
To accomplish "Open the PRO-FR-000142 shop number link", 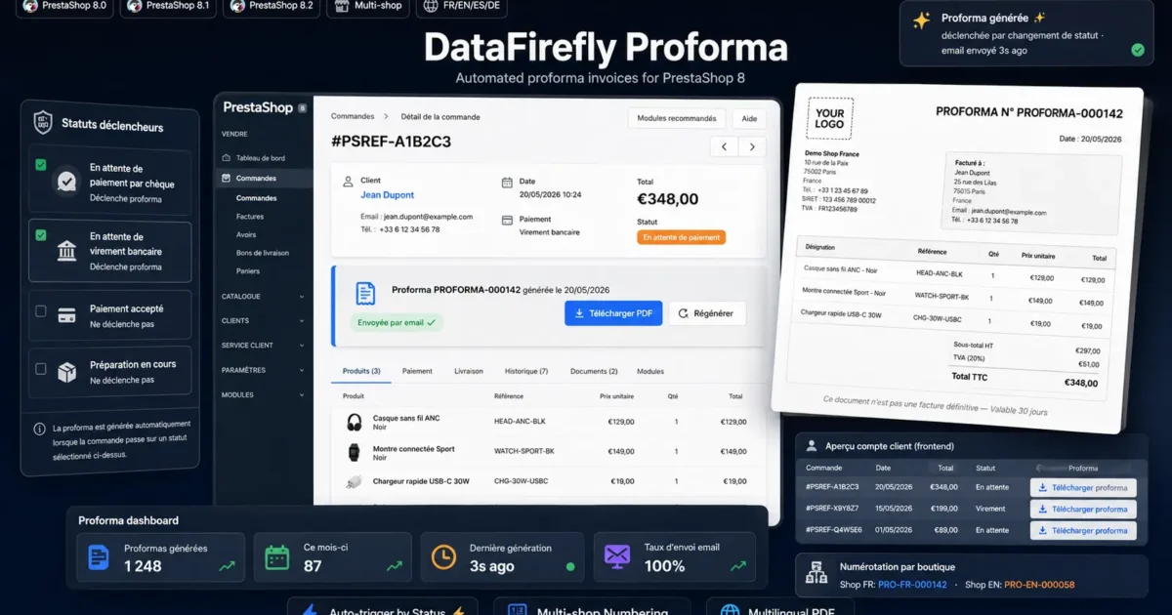I will pos(912,585).
